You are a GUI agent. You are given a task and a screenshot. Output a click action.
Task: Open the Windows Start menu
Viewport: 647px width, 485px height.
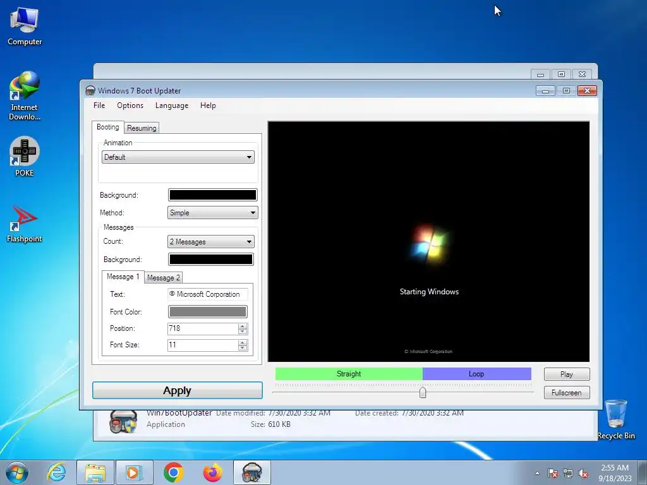click(17, 472)
